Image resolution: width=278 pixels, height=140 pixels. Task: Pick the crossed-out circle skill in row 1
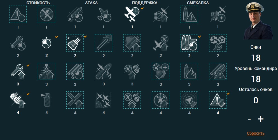[46, 14]
